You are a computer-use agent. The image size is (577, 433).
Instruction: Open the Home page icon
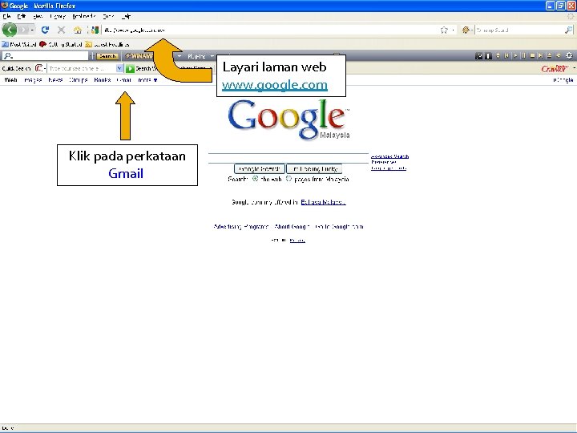point(77,30)
